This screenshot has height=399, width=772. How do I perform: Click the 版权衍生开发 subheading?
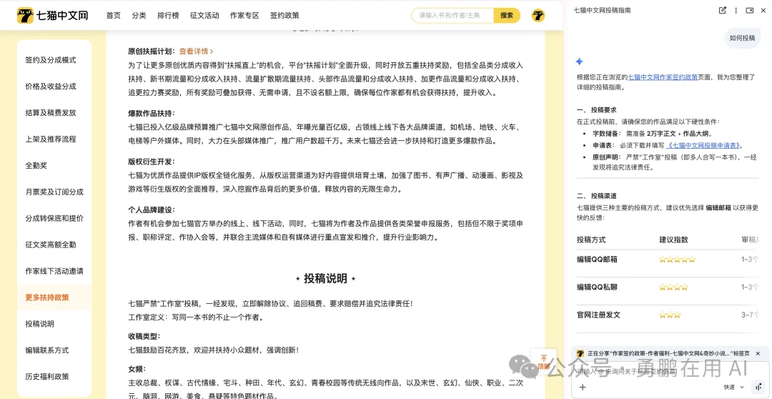tap(152, 162)
